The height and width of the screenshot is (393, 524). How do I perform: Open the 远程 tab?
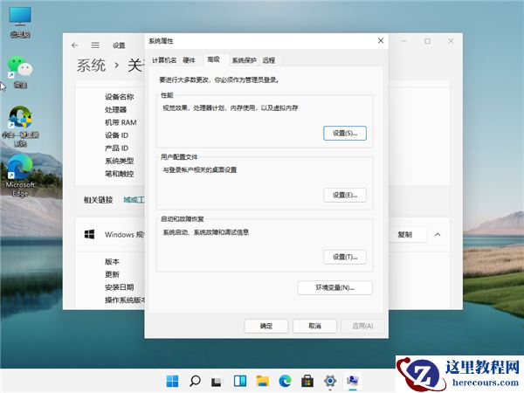[x=269, y=60]
